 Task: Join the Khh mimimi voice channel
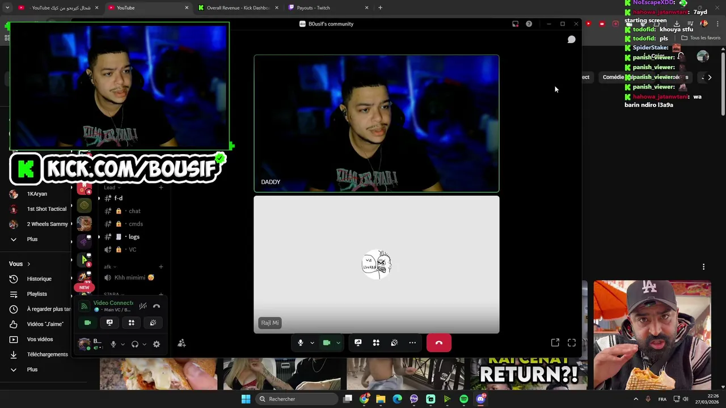pos(133,278)
